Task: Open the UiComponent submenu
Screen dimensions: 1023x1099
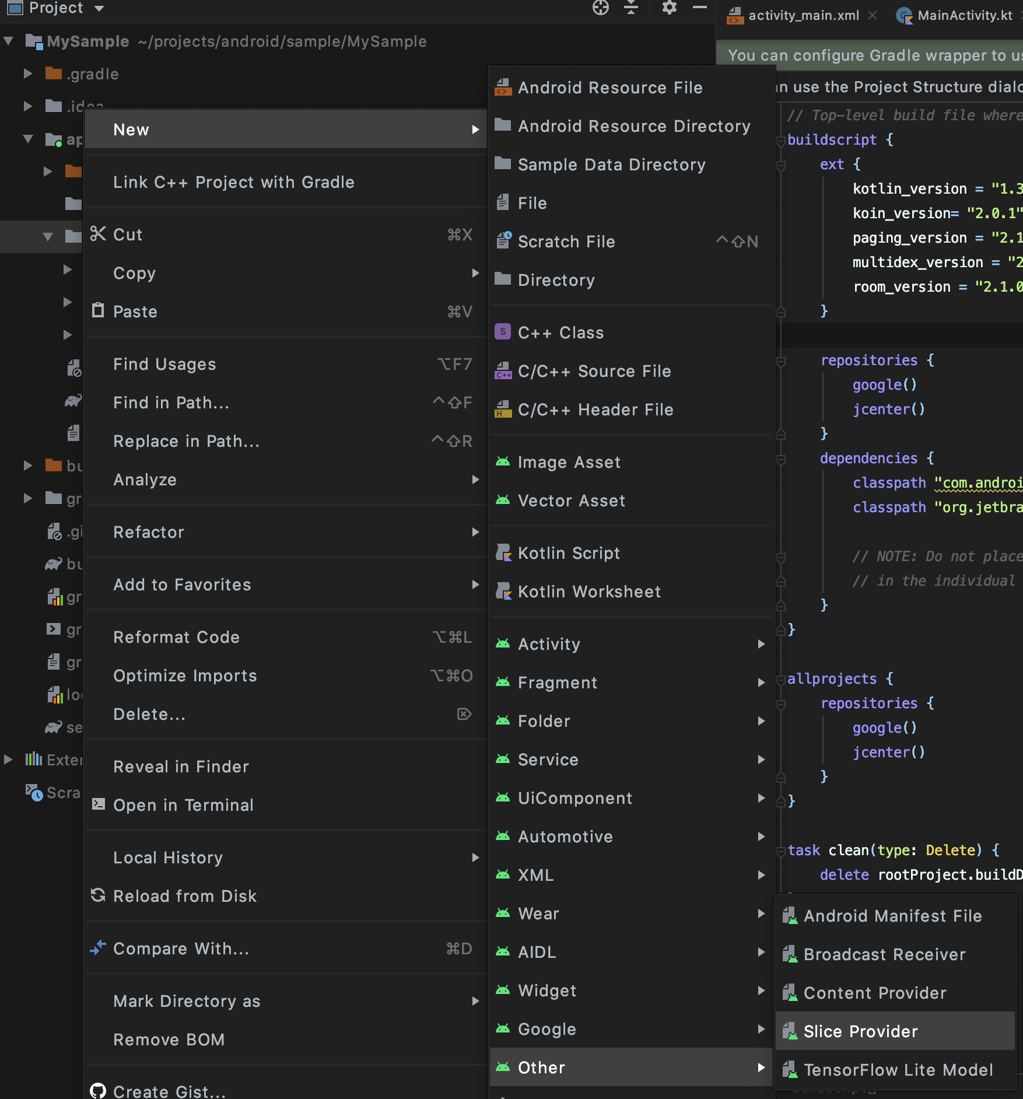Action: 631,798
